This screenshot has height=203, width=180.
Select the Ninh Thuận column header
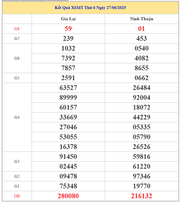tap(141, 19)
